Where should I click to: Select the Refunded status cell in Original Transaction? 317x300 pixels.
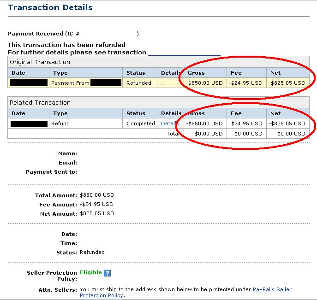coord(138,83)
